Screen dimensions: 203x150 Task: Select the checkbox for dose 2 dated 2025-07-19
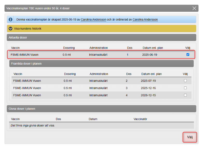tap(185, 81)
